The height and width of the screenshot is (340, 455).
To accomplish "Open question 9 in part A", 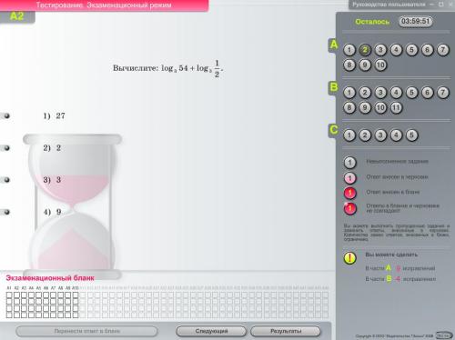I will pyautogui.click(x=365, y=65).
